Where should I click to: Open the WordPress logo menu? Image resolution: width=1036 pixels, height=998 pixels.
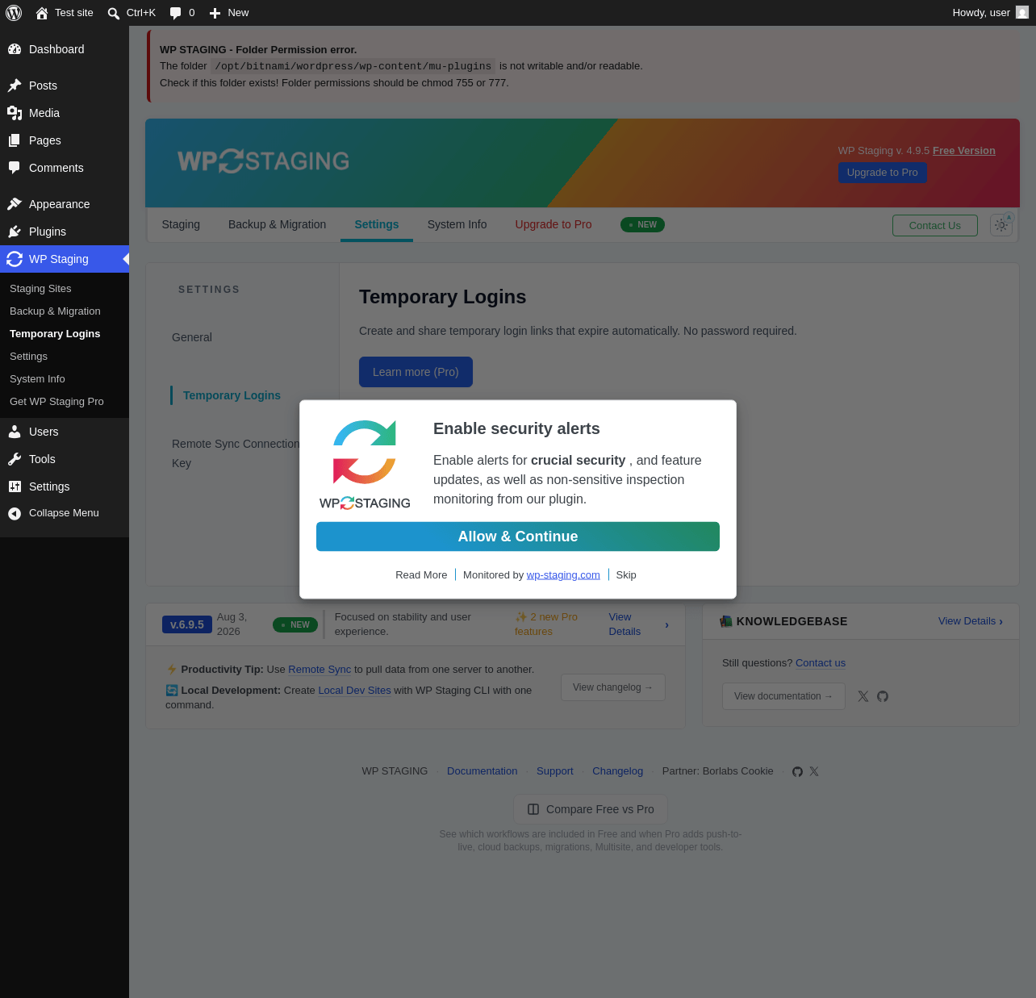[14, 13]
